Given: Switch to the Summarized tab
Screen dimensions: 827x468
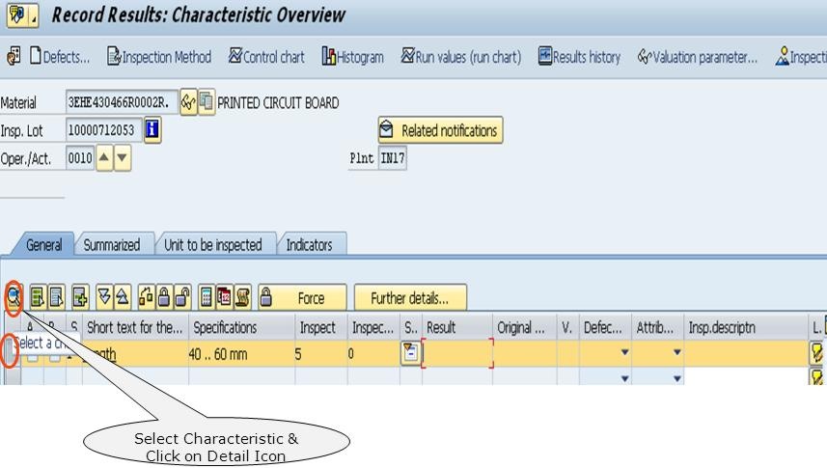Looking at the screenshot, I should pos(112,245).
